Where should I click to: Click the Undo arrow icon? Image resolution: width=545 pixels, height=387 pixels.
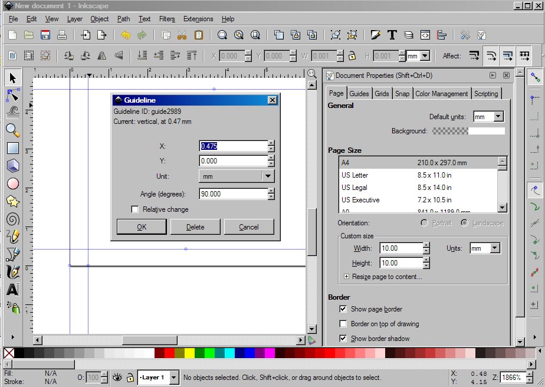tap(126, 35)
